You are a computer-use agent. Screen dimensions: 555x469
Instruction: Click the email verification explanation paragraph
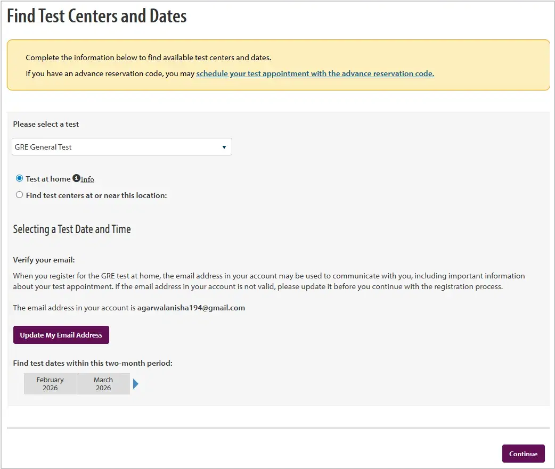(x=268, y=281)
